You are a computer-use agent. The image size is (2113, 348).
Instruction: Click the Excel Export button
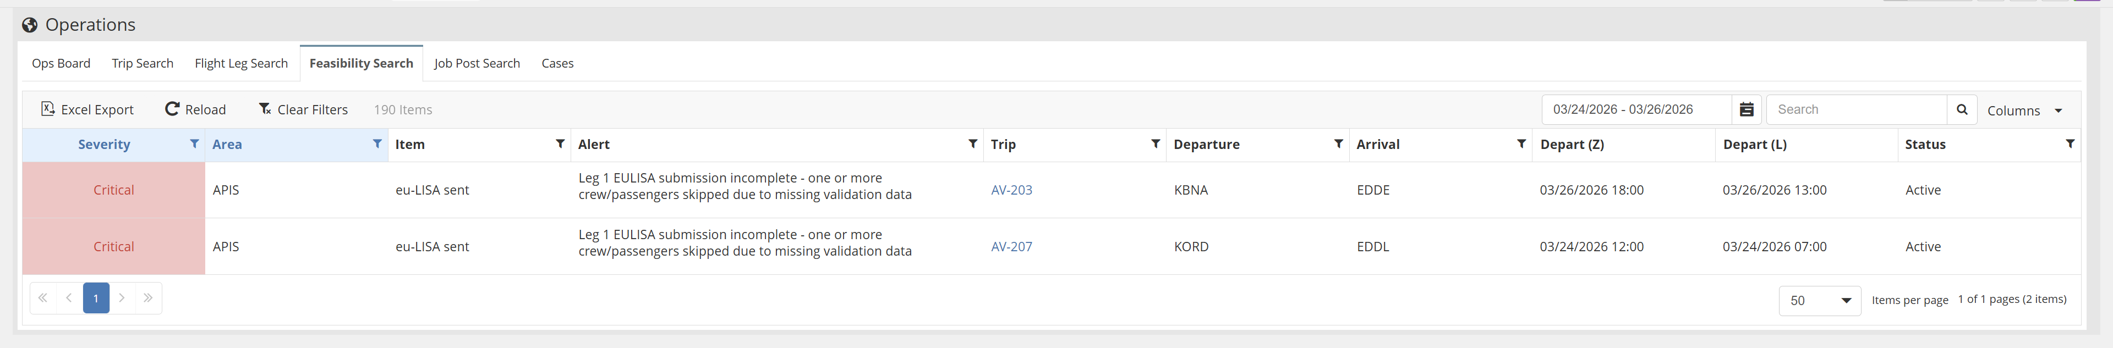pyautogui.click(x=88, y=110)
